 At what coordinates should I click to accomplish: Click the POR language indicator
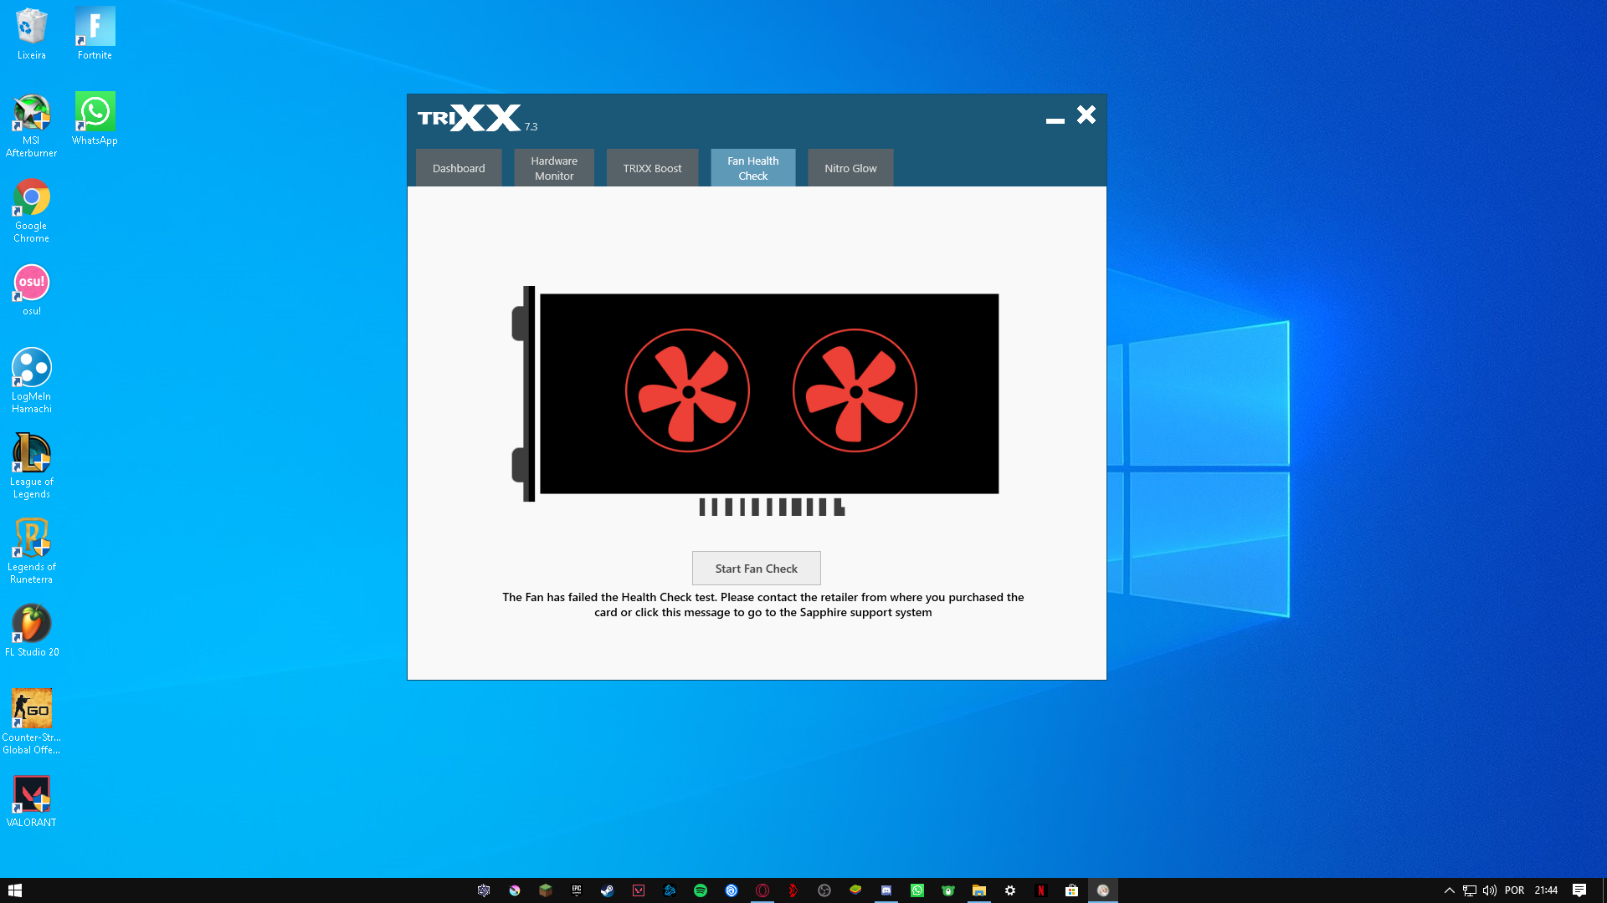[x=1514, y=890]
